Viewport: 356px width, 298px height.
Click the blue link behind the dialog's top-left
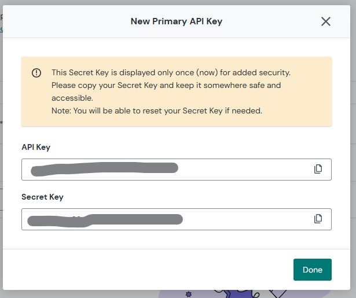point(1,28)
